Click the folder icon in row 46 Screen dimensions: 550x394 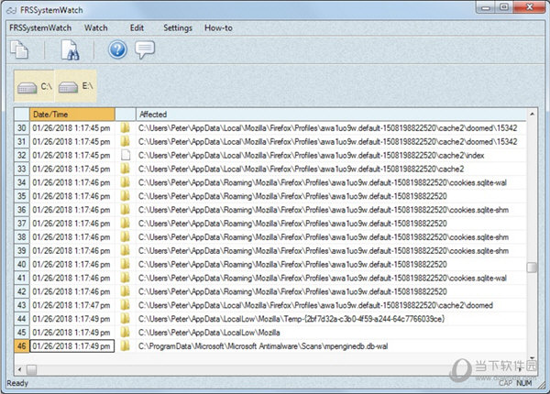point(126,345)
